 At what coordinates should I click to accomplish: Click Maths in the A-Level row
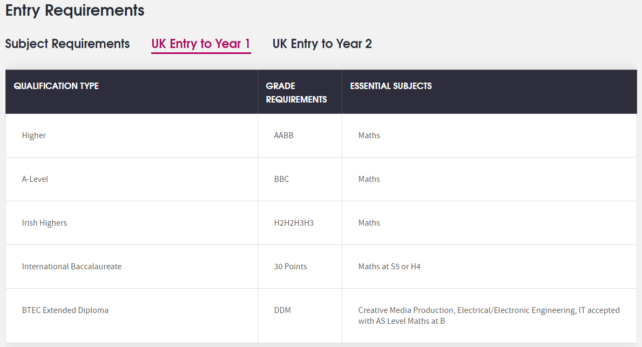pos(369,179)
